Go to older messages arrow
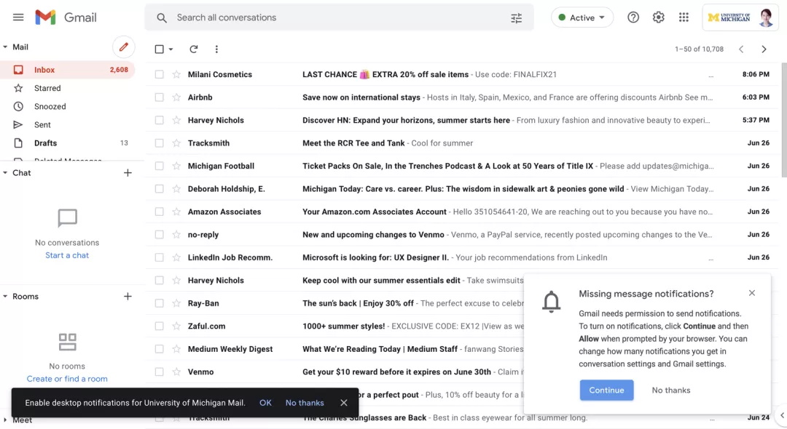787x429 pixels. (764, 49)
